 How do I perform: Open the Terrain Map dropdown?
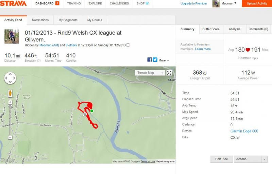(150, 73)
